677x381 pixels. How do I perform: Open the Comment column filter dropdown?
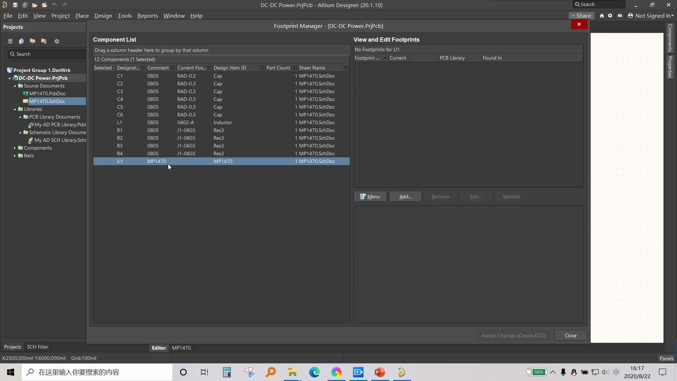(173, 68)
